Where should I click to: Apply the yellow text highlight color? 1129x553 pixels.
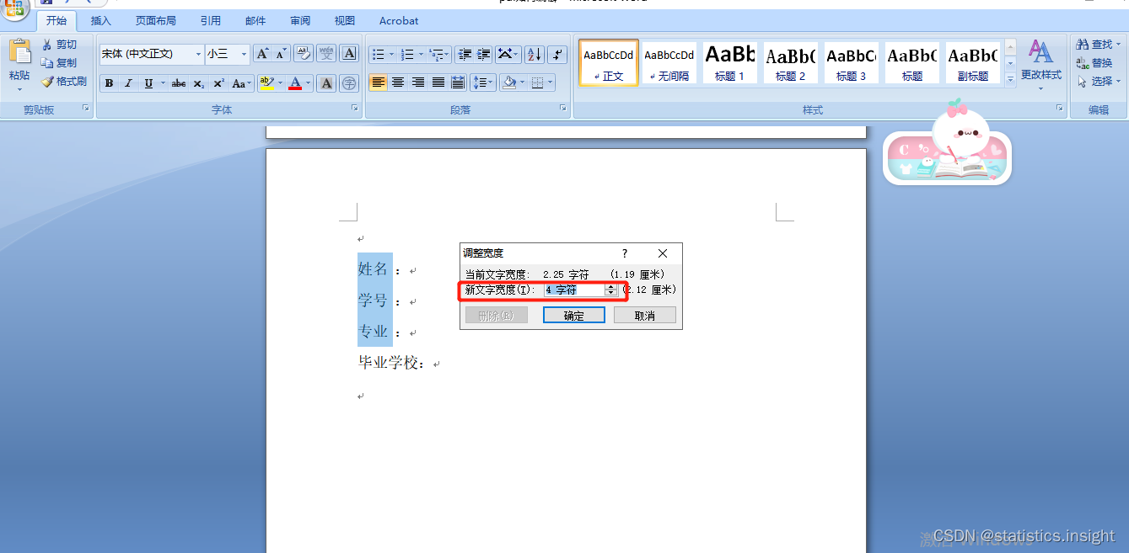266,82
